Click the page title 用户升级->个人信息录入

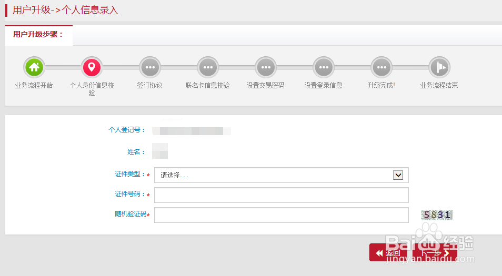point(65,10)
